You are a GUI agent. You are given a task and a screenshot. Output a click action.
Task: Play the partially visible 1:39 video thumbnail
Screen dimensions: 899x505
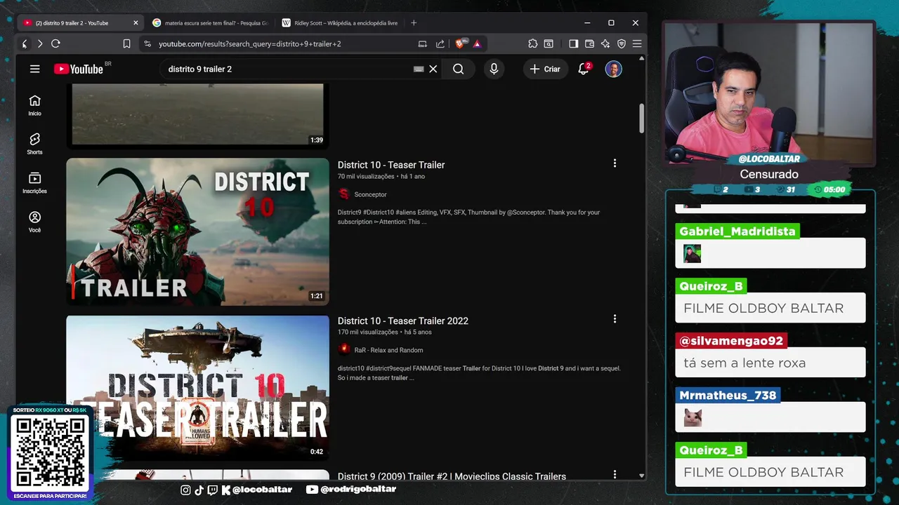(197, 116)
